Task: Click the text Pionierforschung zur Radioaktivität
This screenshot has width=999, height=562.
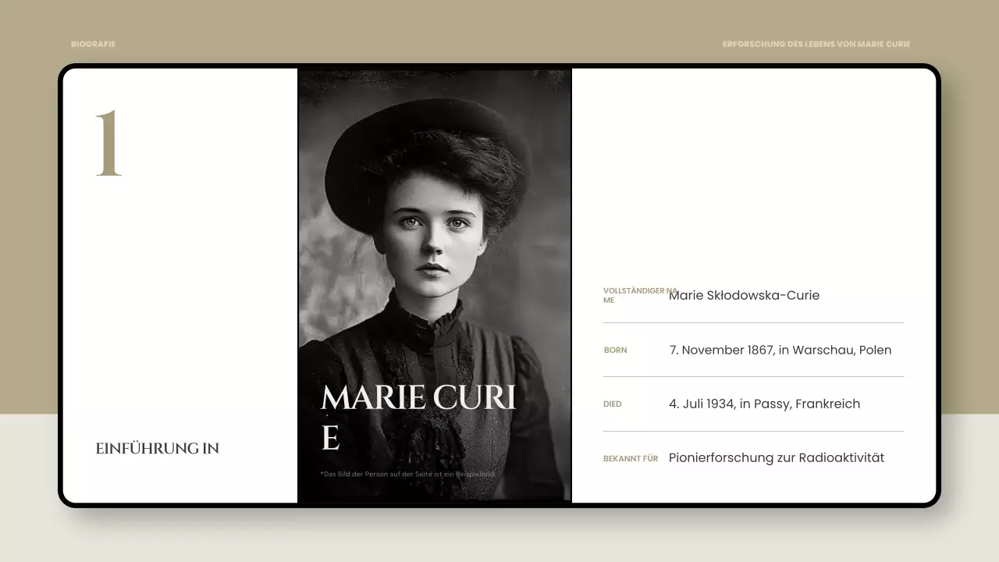Action: [x=775, y=457]
